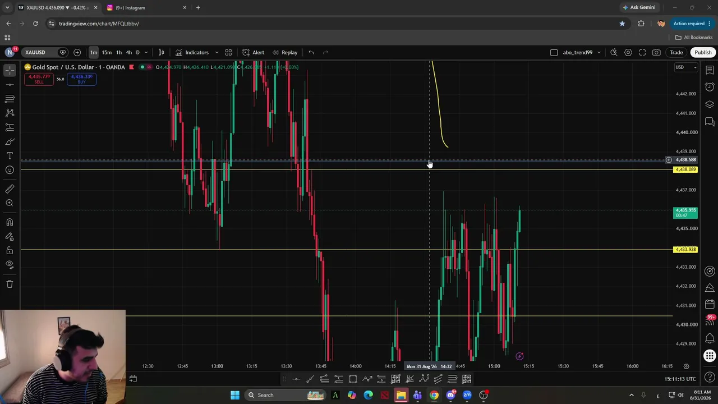The image size is (718, 404).
Task: Select the text annotation tool
Action: (x=10, y=155)
